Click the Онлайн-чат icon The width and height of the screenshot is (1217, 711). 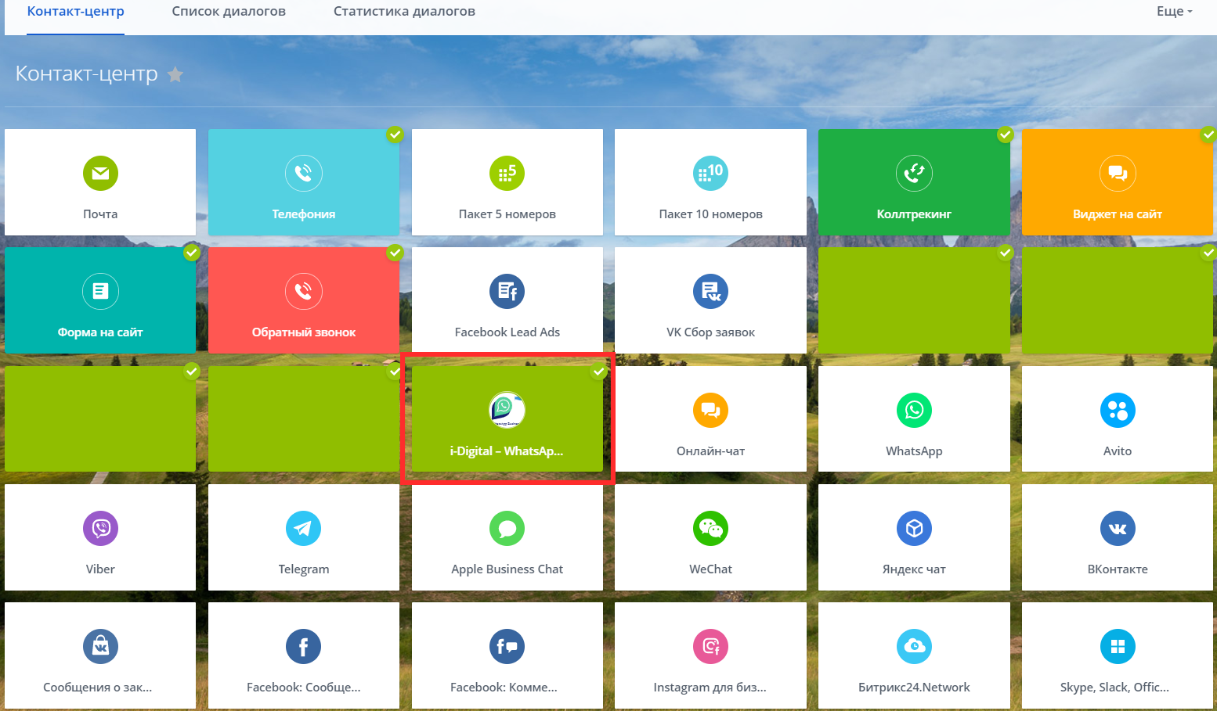(x=711, y=410)
